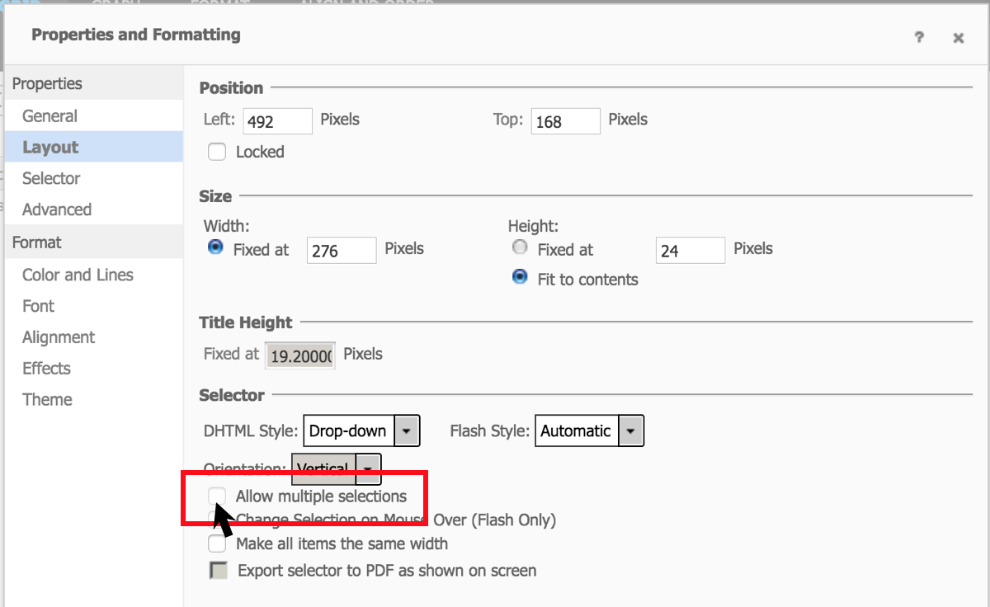Open Color and Lines format settings
The image size is (990, 607).
[78, 275]
